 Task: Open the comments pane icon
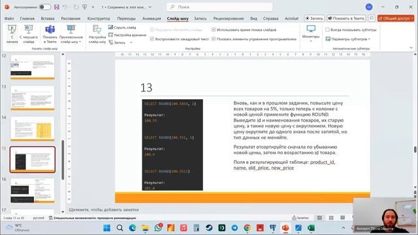pyautogui.click(x=372, y=18)
